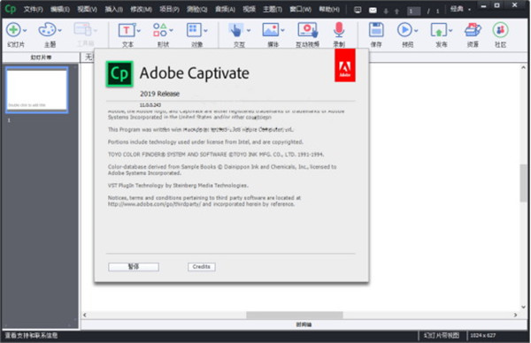Viewport: 531px width, 343px height.
Task: Click the 对象 objects icon
Action: click(194, 30)
